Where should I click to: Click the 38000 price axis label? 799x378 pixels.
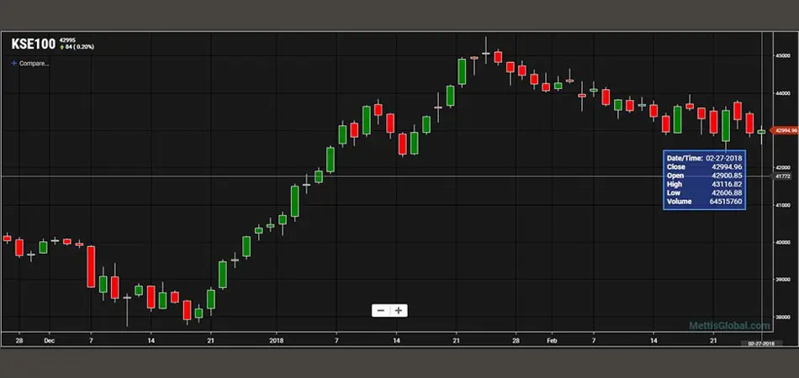click(x=783, y=317)
